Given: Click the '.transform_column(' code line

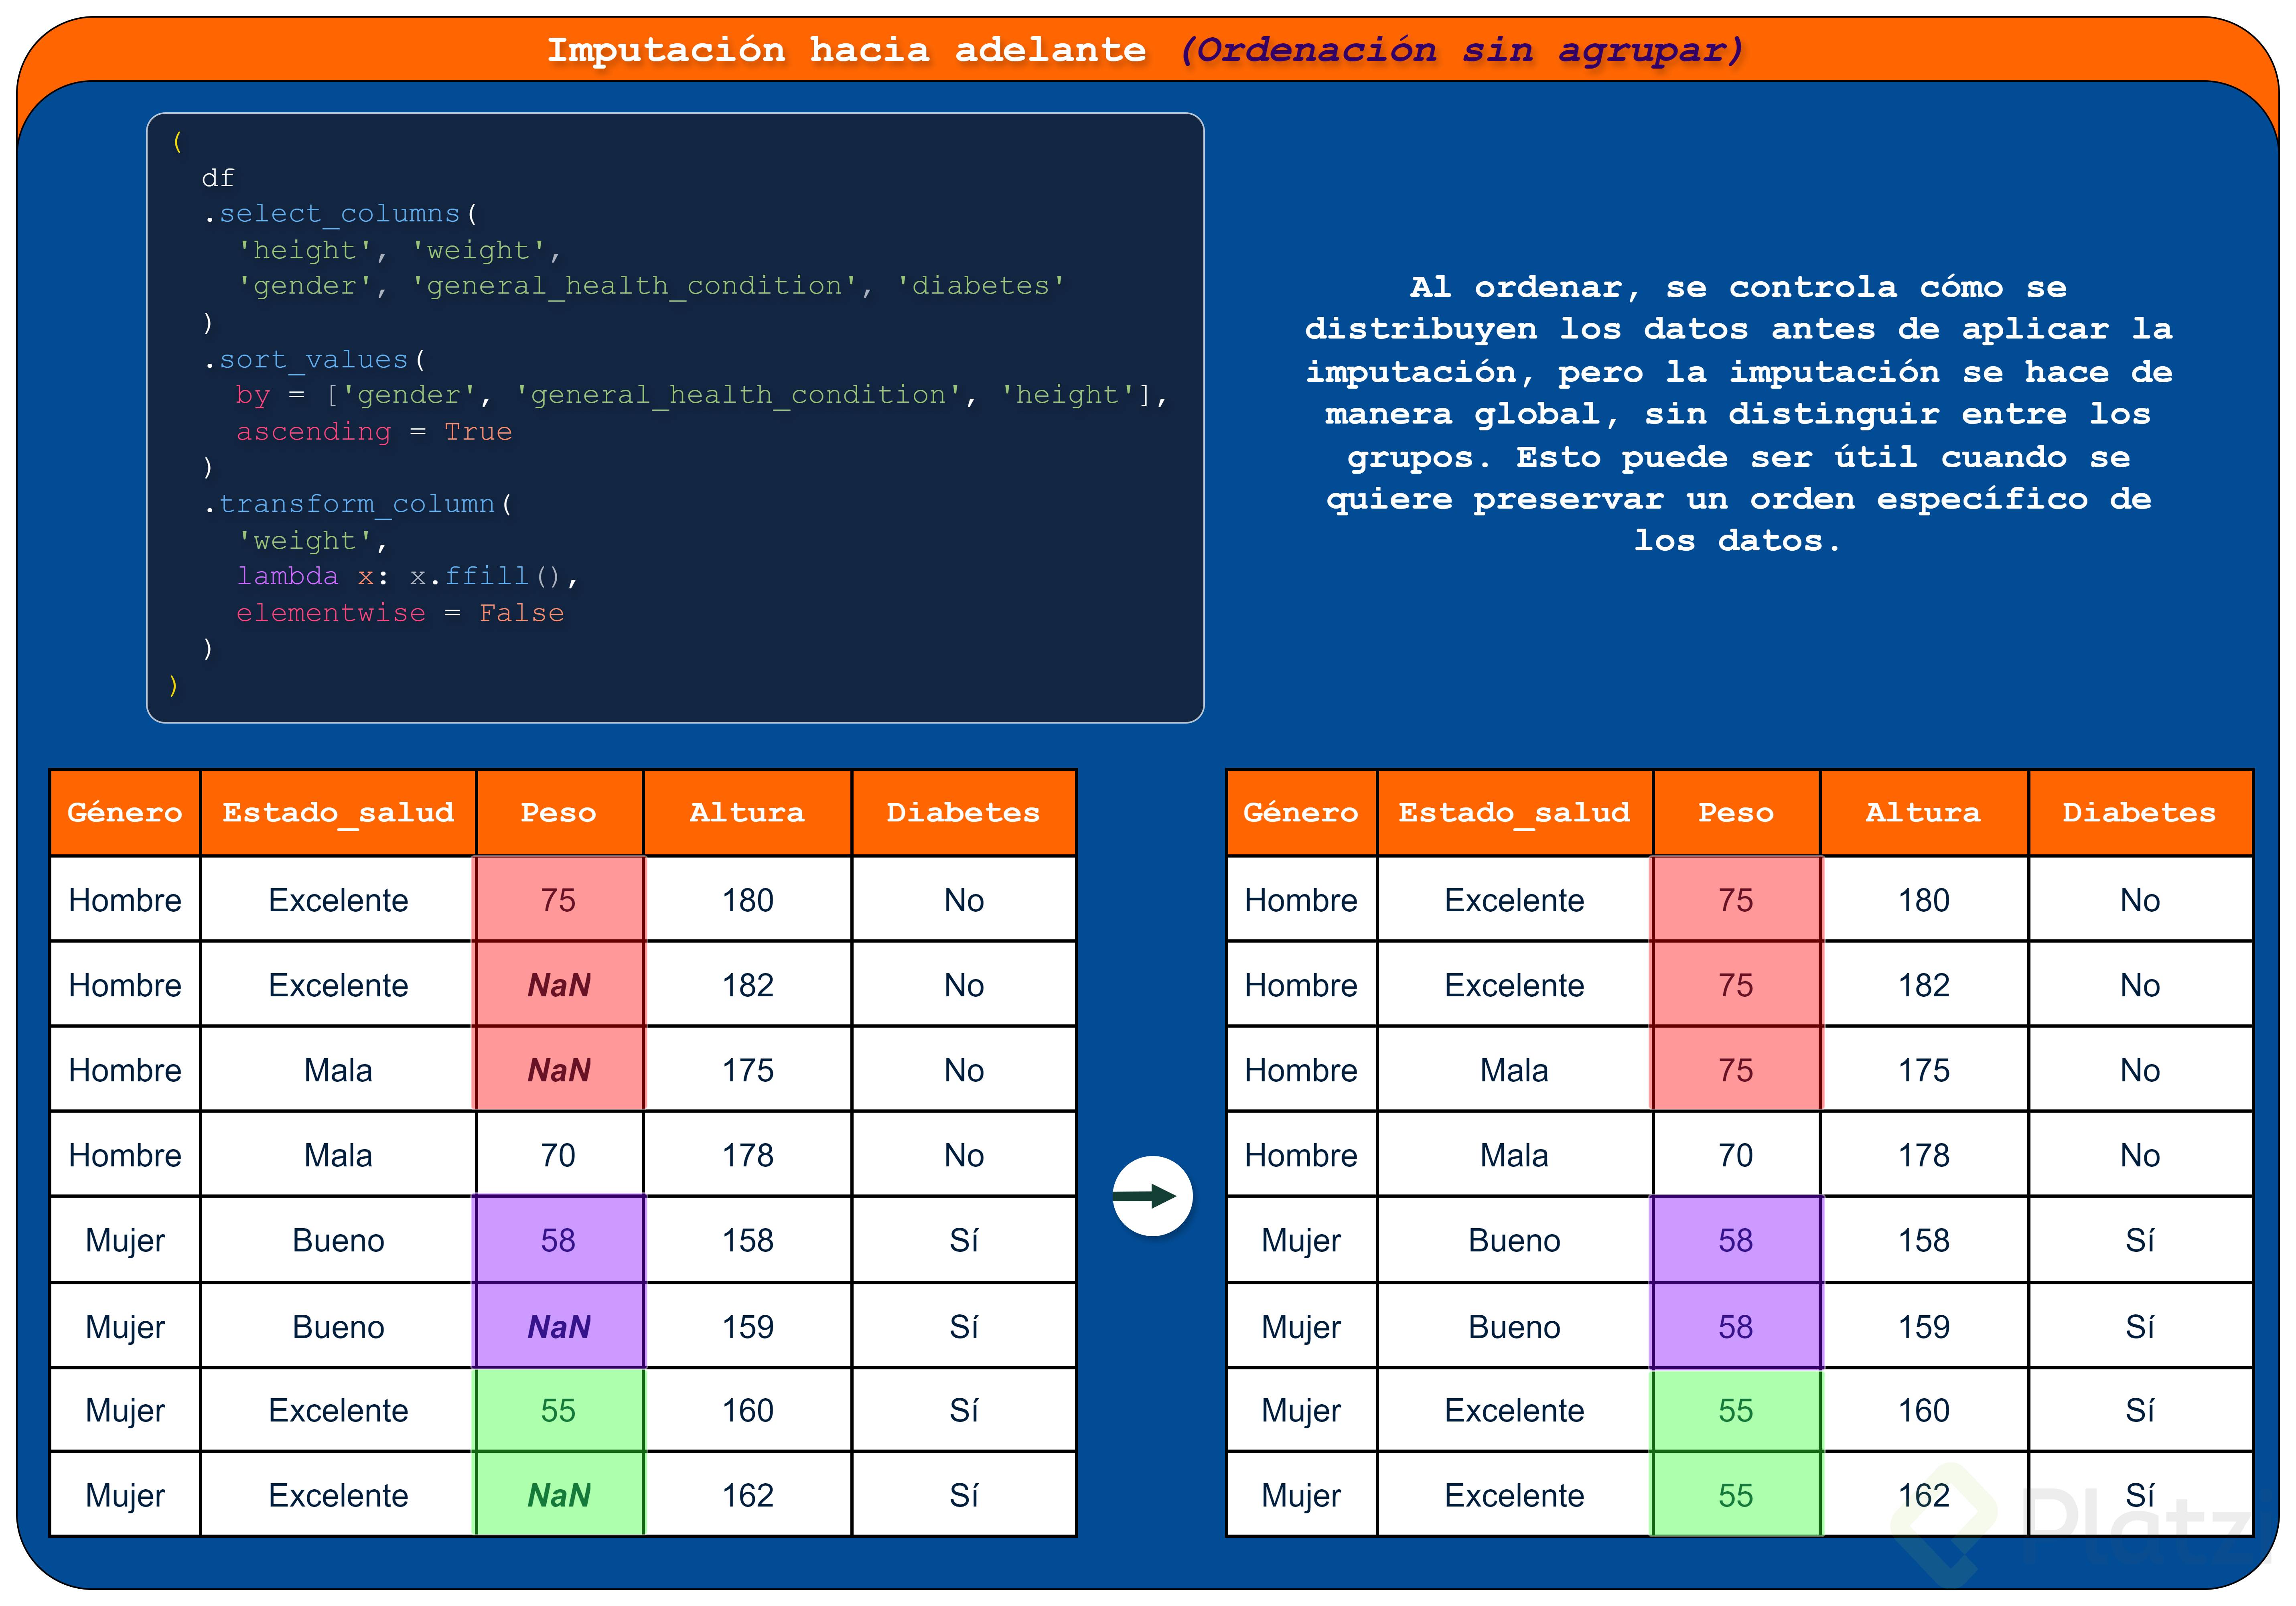Looking at the screenshot, I should point(358,503).
